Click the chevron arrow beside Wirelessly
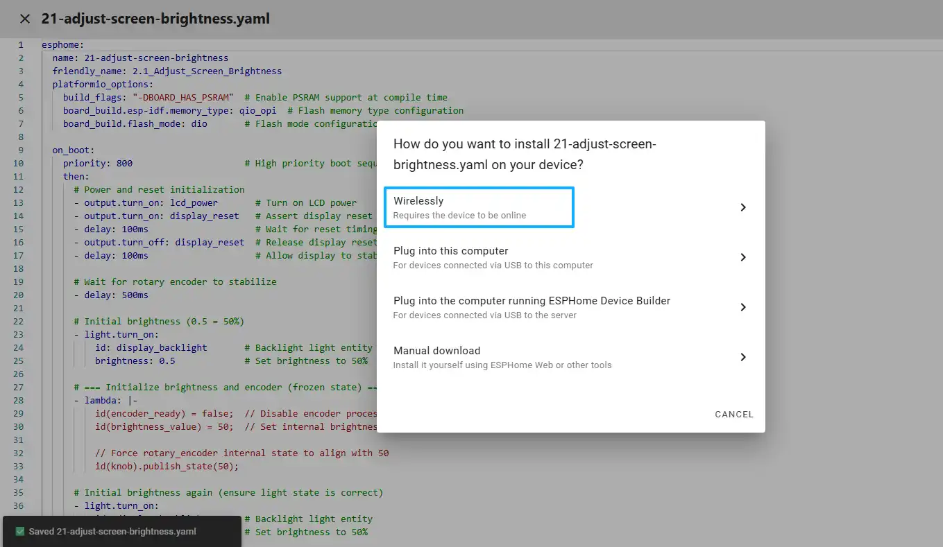 [742, 207]
